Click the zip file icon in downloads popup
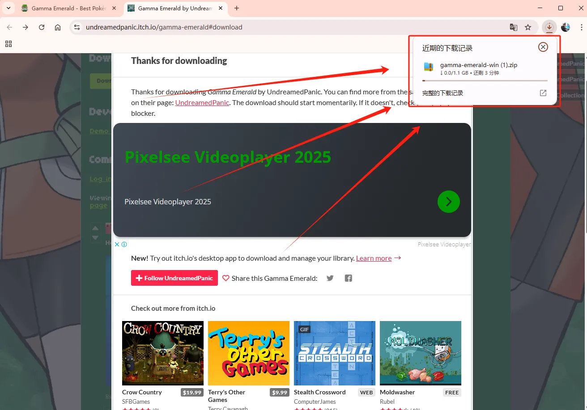 (x=429, y=67)
